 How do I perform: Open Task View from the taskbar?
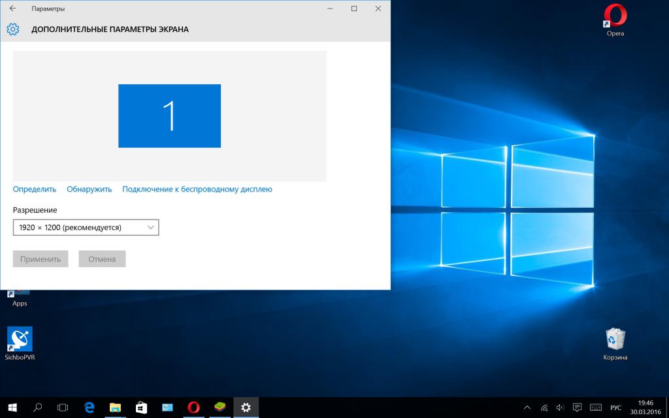(63, 408)
